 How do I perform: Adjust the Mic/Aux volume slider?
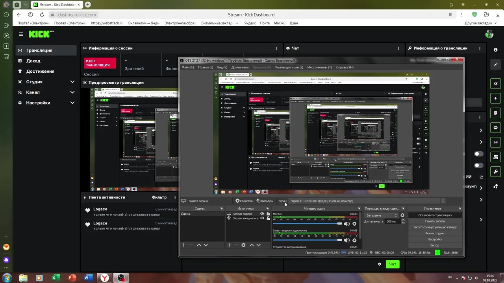tap(308, 224)
